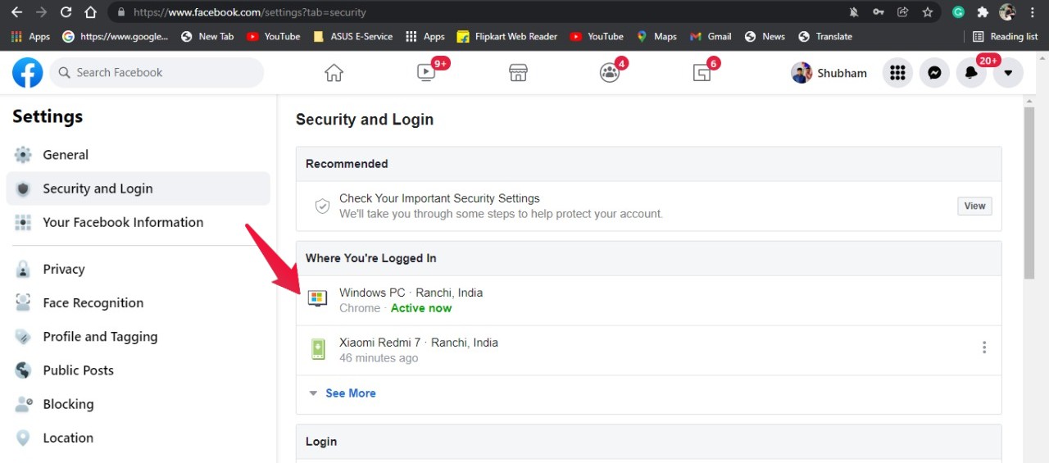Open the Pages flag icon with badge 6
This screenshot has height=463, width=1049.
pyautogui.click(x=702, y=73)
